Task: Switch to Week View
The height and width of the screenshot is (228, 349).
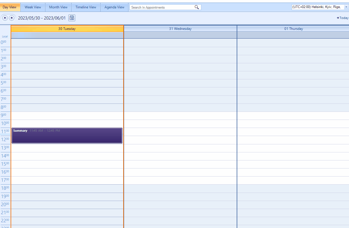Action: [33, 7]
